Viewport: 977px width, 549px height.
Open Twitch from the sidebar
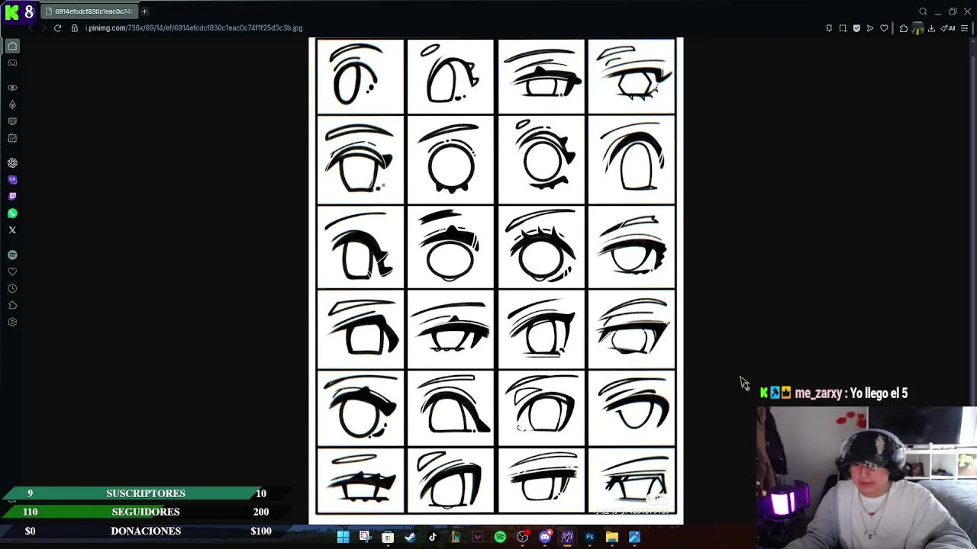pyautogui.click(x=12, y=197)
